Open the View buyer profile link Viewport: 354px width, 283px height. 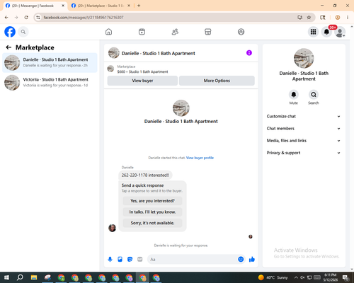click(200, 158)
